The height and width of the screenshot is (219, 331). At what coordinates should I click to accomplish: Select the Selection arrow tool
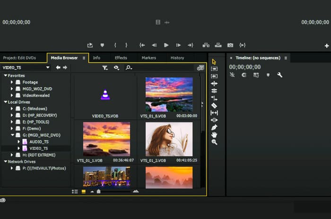214,62
